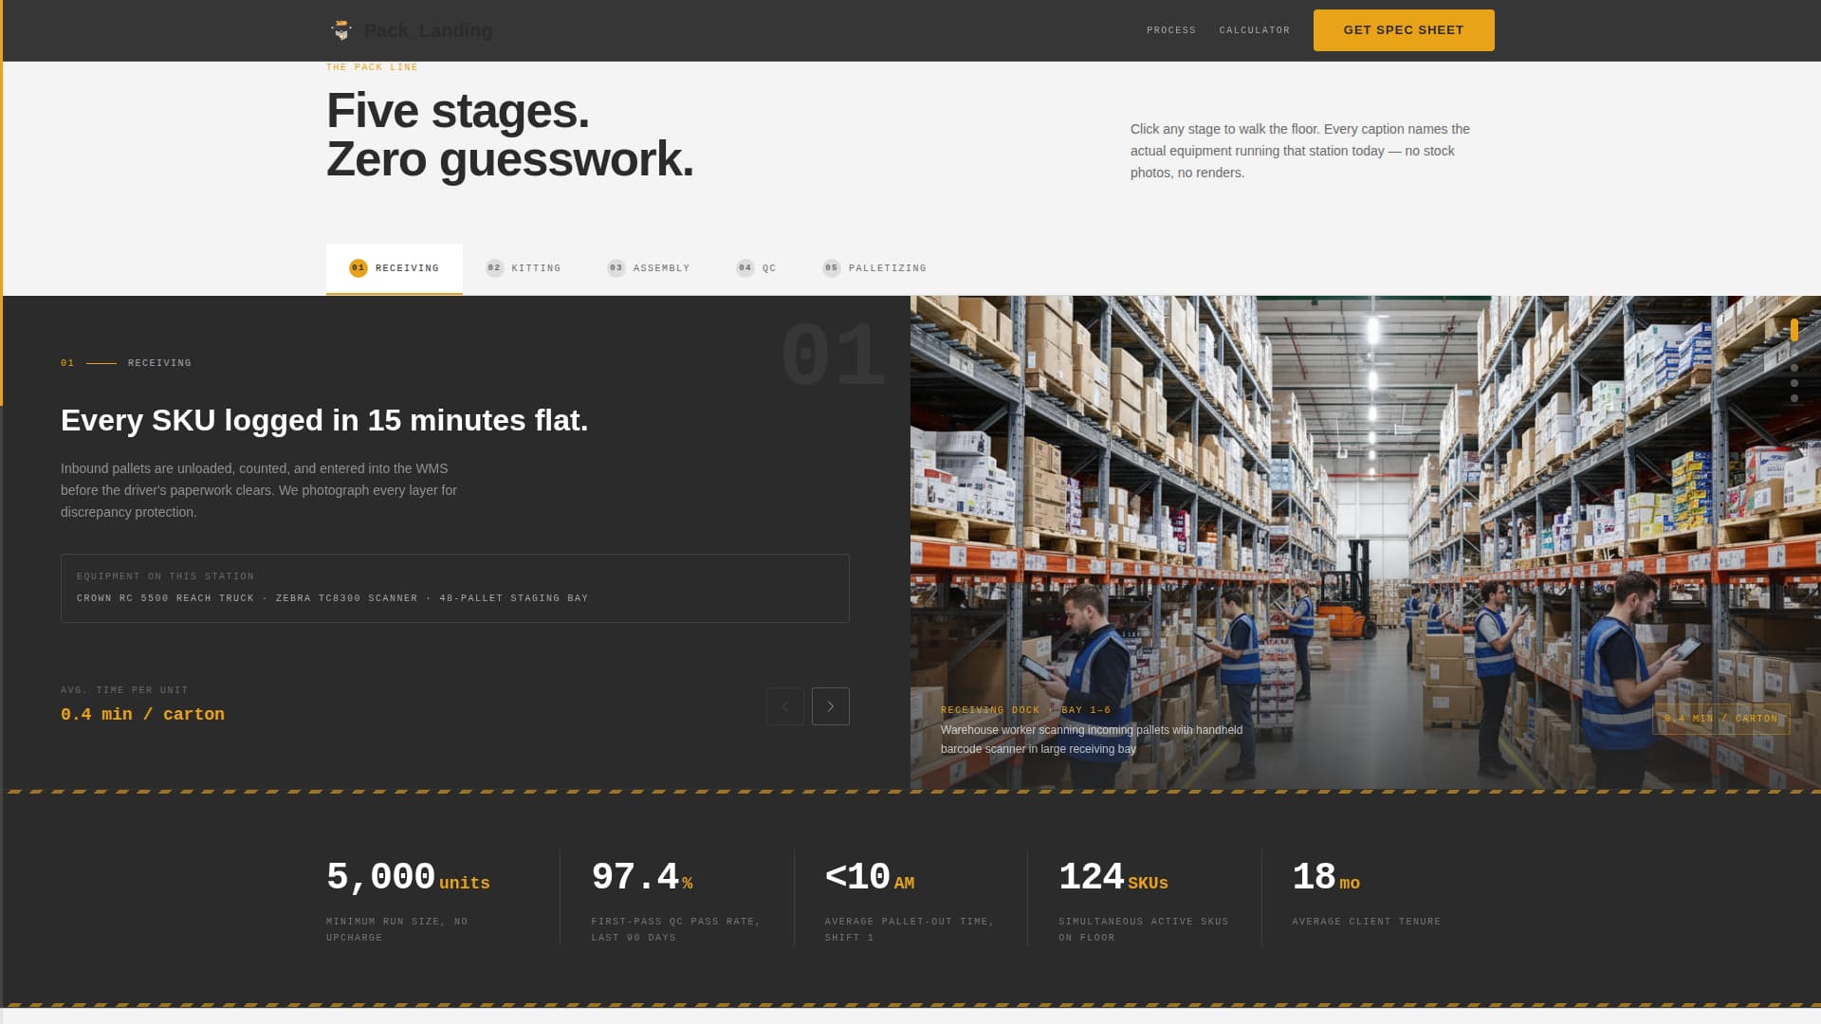Open the PROCESS navigation item

pyautogui.click(x=1171, y=29)
